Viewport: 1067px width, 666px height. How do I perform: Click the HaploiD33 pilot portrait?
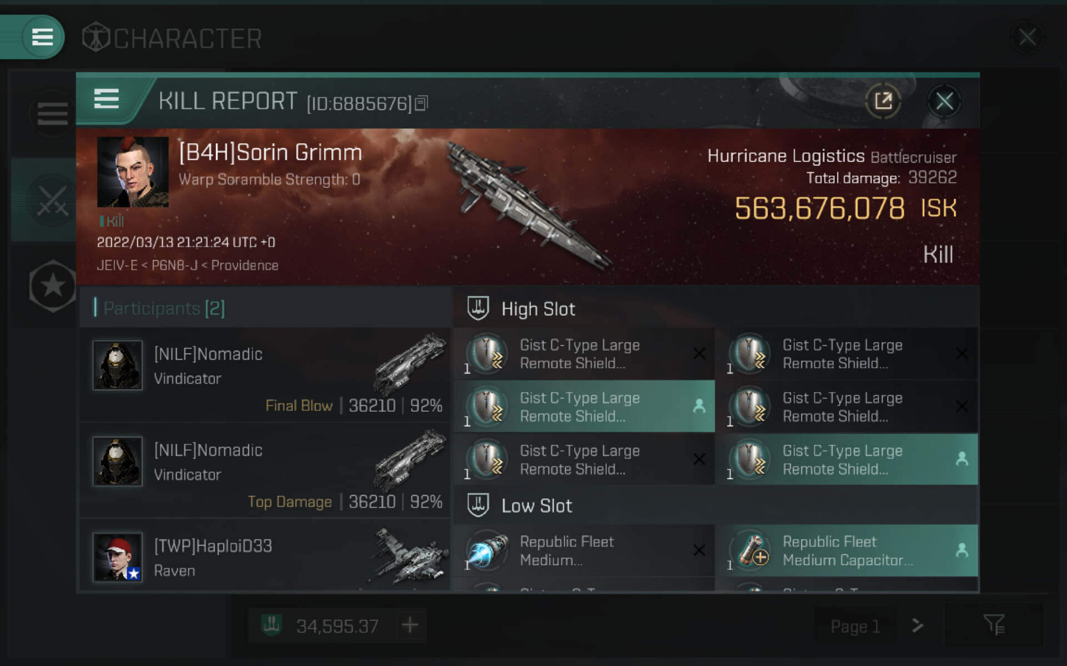[117, 557]
